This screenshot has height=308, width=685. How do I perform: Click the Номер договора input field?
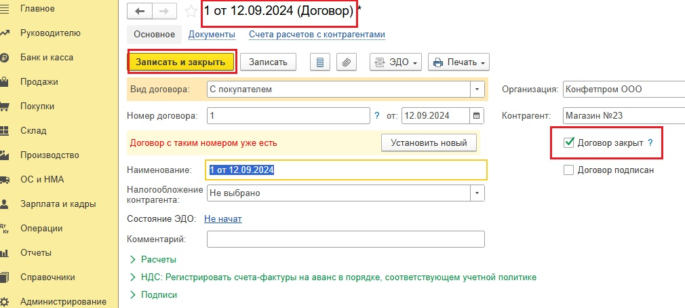tap(288, 116)
